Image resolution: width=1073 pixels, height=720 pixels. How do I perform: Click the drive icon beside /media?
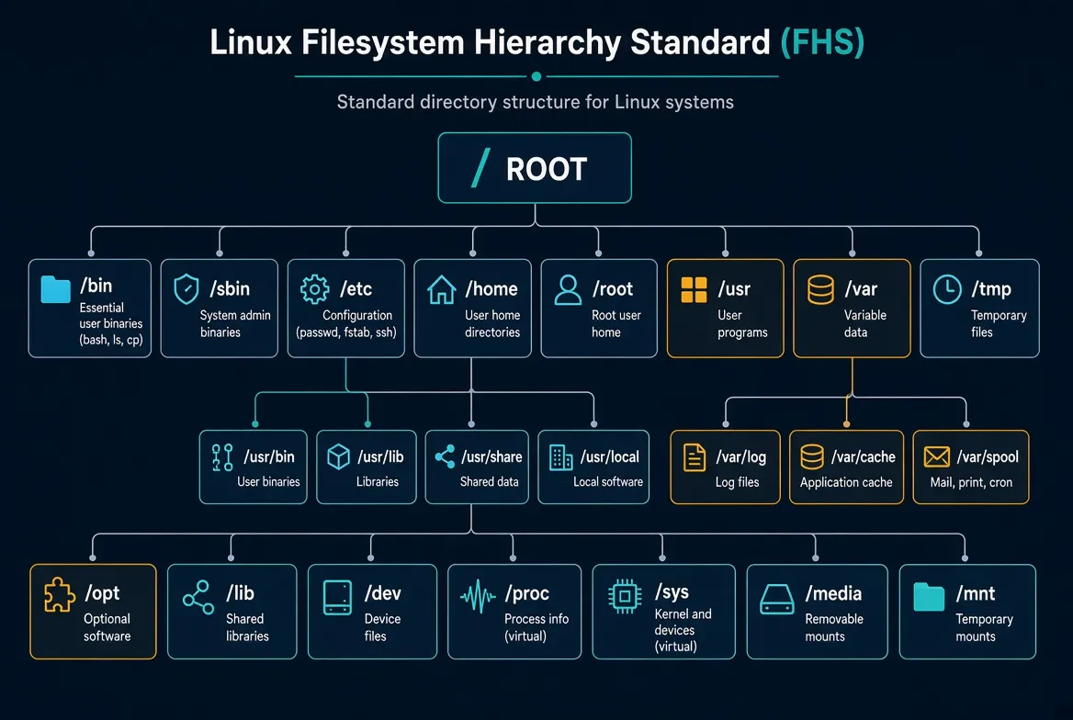[x=776, y=600]
